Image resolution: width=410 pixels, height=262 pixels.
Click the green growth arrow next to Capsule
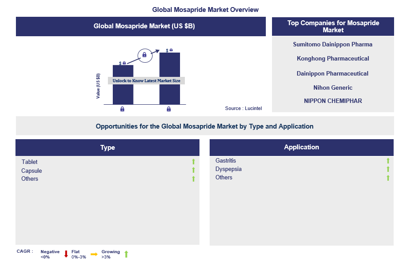[x=193, y=170]
